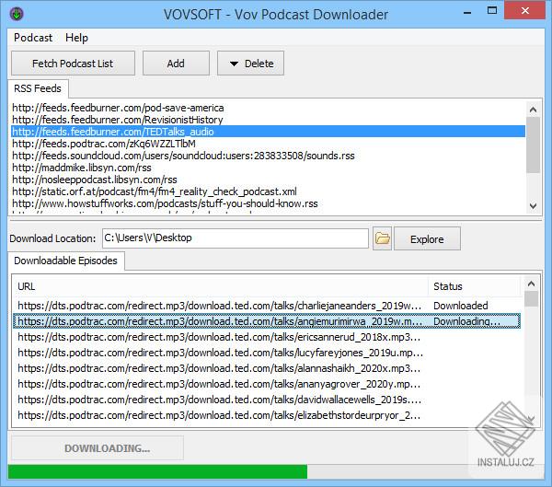Click RSS feeds list scroll up arrow
The width and height of the screenshot is (552, 487).
point(533,110)
